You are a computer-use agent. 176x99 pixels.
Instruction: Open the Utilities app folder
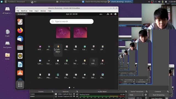click(x=94, y=62)
